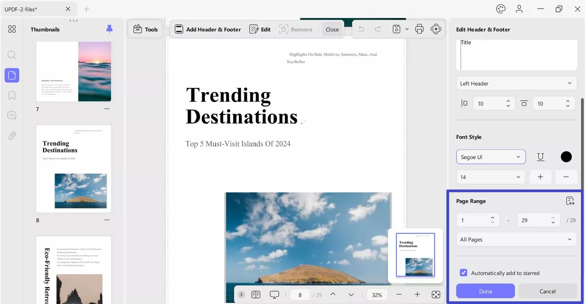Viewport: 585px width, 304px height.
Task: Redo the last action
Action: tap(378, 29)
